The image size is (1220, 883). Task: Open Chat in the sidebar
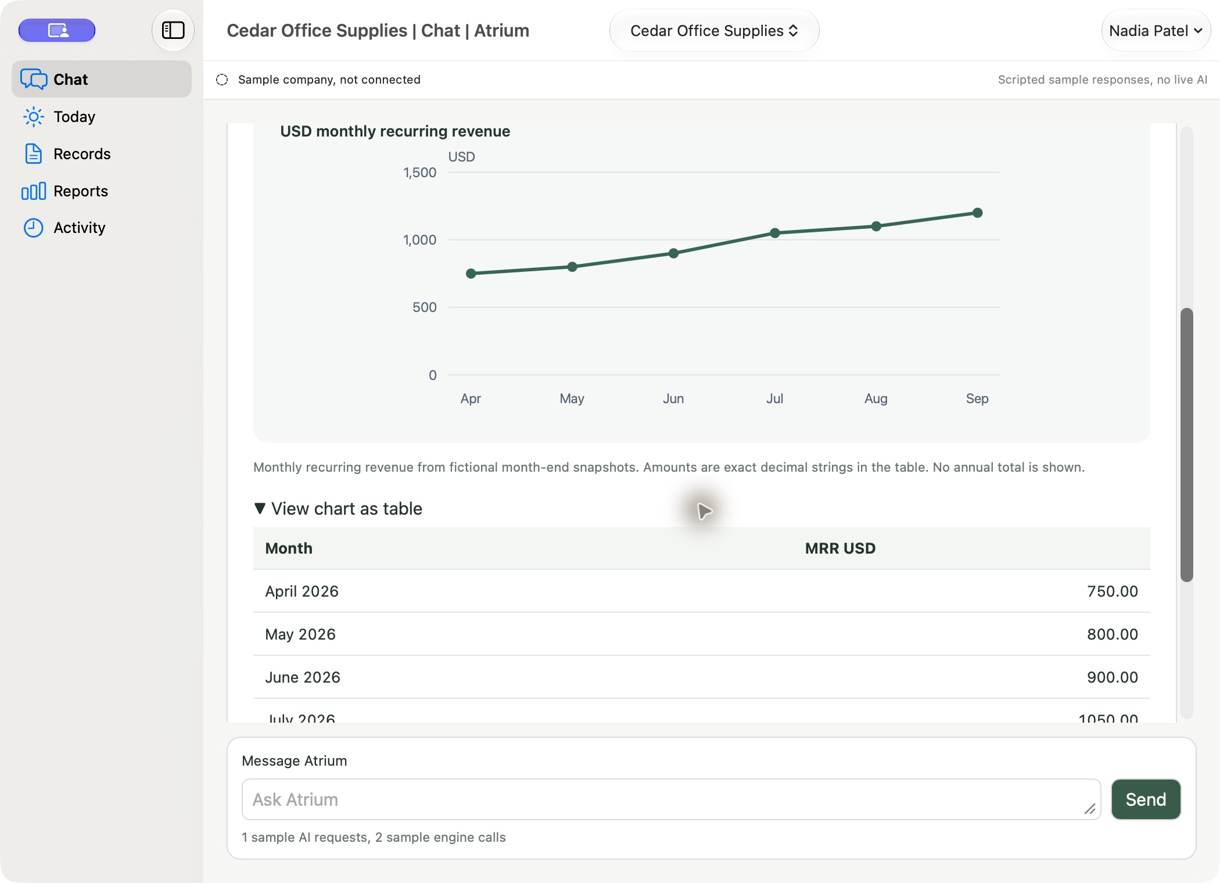pyautogui.click(x=102, y=79)
